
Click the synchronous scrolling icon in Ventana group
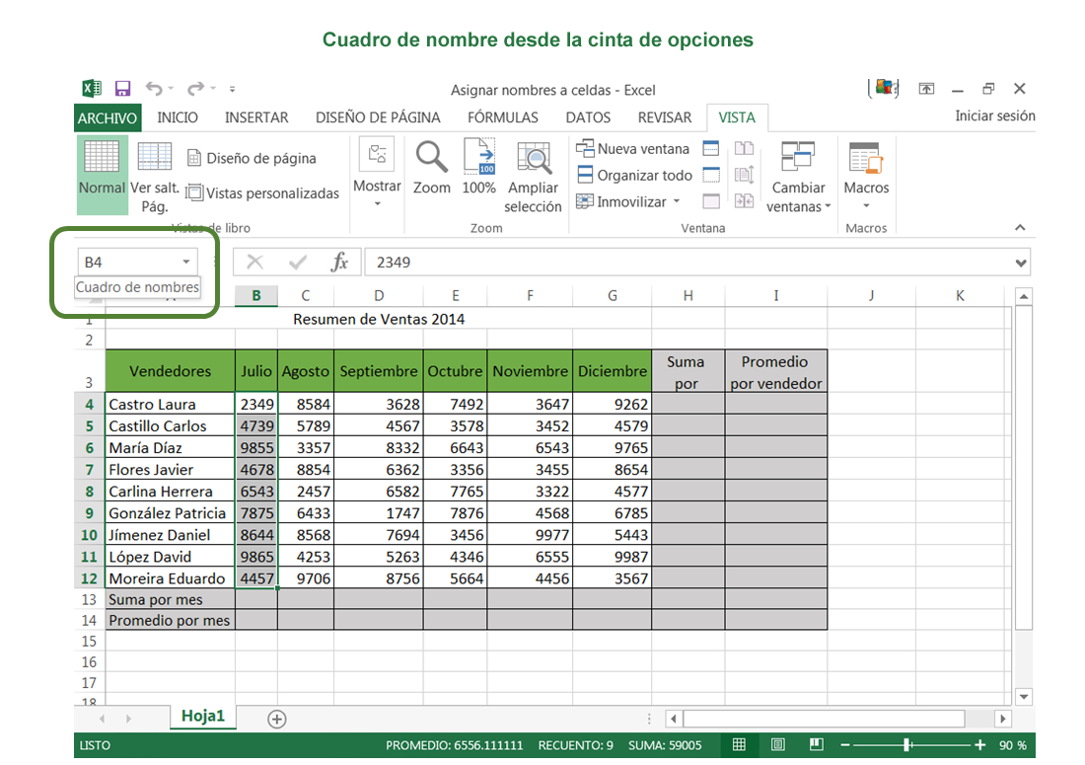[744, 175]
